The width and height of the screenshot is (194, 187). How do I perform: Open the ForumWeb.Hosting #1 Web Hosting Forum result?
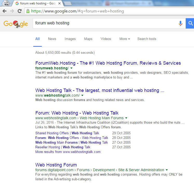[108, 63]
